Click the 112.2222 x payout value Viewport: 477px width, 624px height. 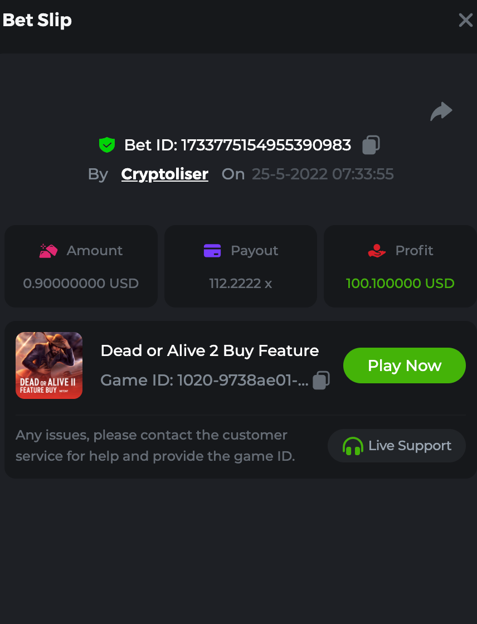[x=241, y=284]
